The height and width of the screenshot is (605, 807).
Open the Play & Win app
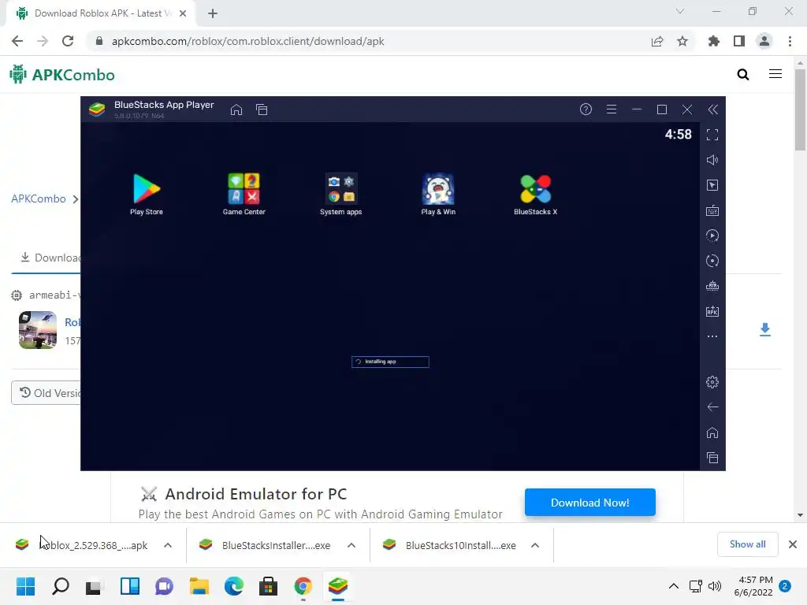(x=438, y=194)
